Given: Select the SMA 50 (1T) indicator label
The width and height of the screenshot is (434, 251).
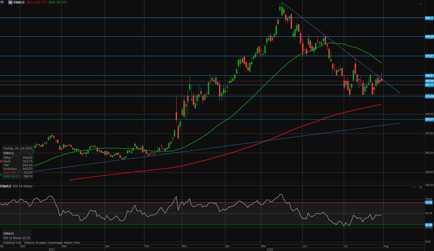Looking at the screenshot, I should pos(58,2).
